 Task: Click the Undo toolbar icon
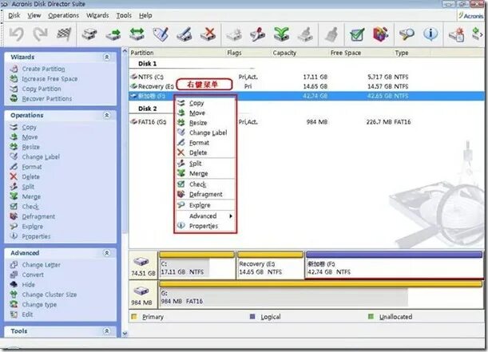tap(16, 34)
